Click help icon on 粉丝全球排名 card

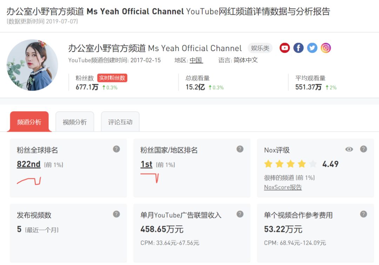[116, 149]
